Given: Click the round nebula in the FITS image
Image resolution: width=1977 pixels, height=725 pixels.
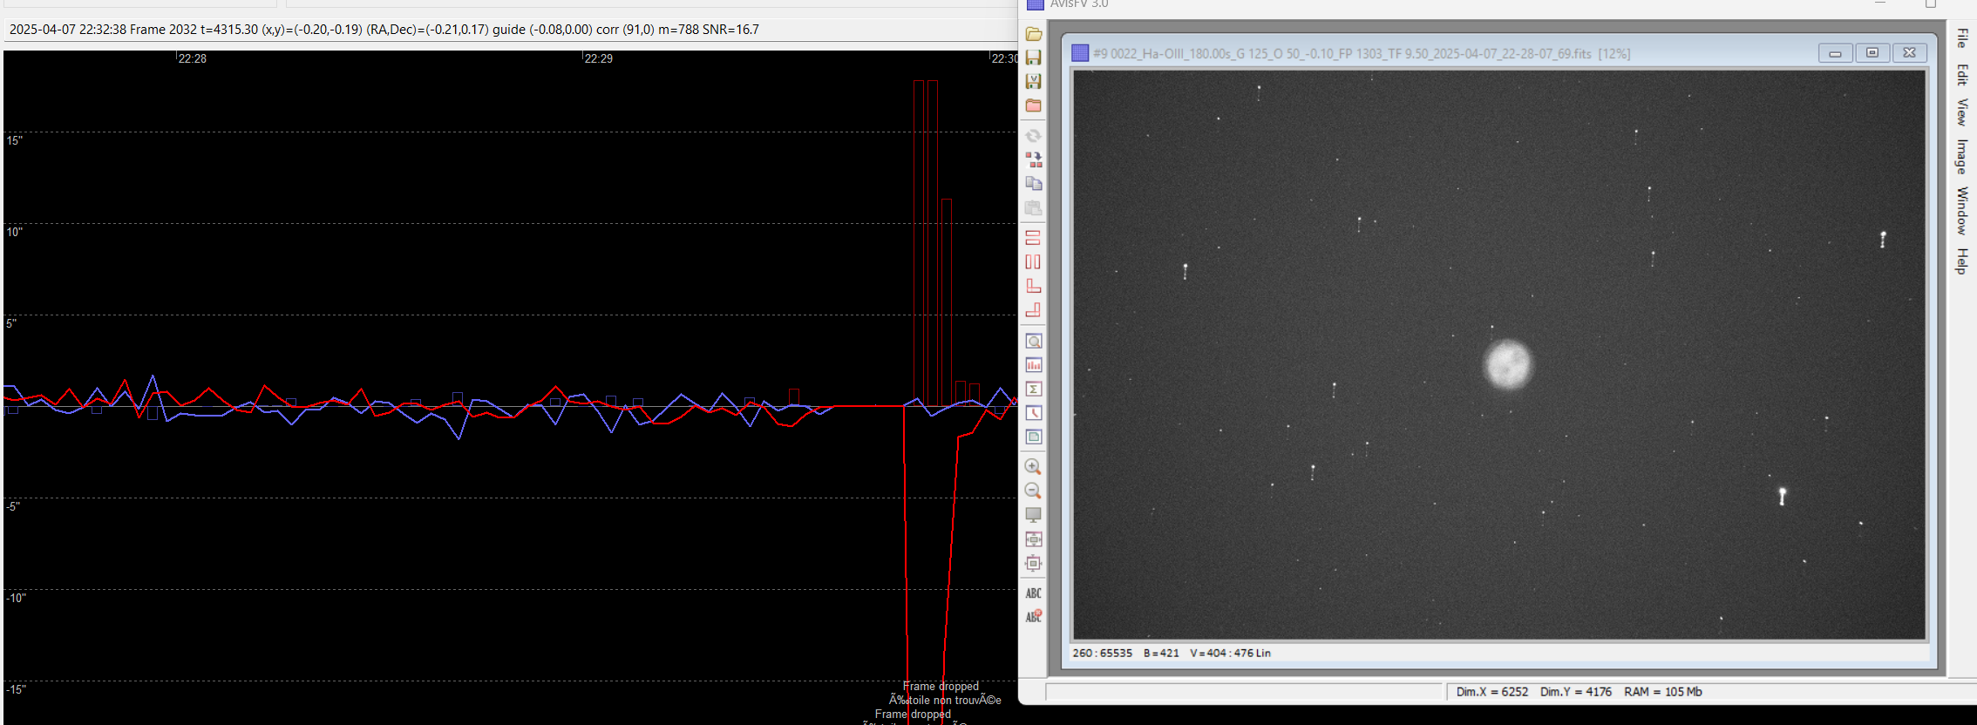Looking at the screenshot, I should point(1507,364).
